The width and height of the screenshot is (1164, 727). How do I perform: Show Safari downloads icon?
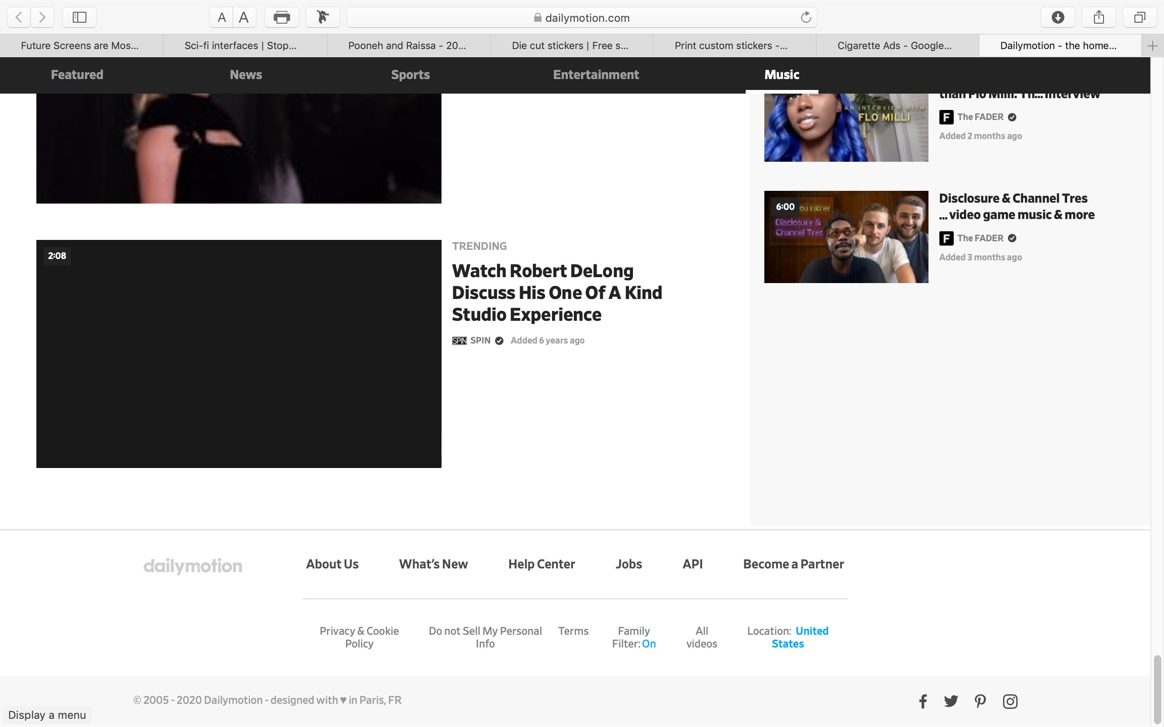(1057, 18)
